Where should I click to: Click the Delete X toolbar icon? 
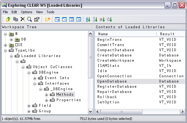pos(23,19)
